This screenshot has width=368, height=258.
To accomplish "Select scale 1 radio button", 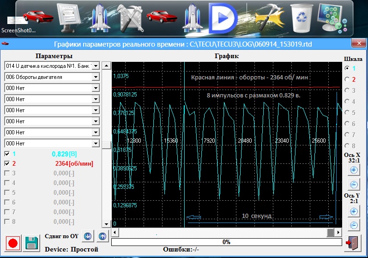I will coord(347,68).
